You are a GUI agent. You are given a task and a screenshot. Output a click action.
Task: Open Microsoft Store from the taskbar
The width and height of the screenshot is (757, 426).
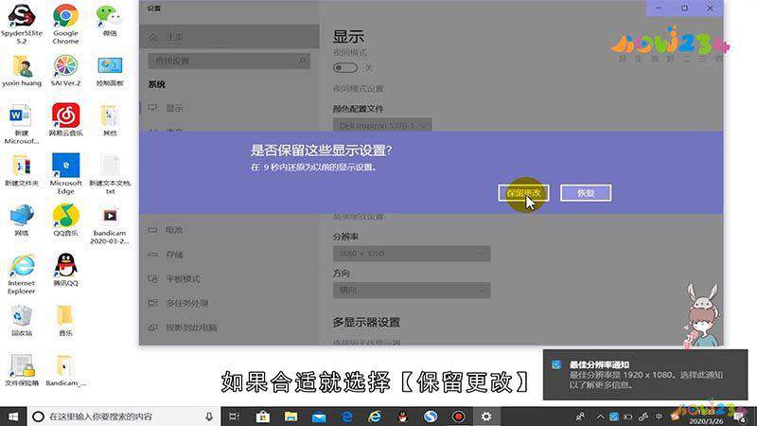pos(263,417)
